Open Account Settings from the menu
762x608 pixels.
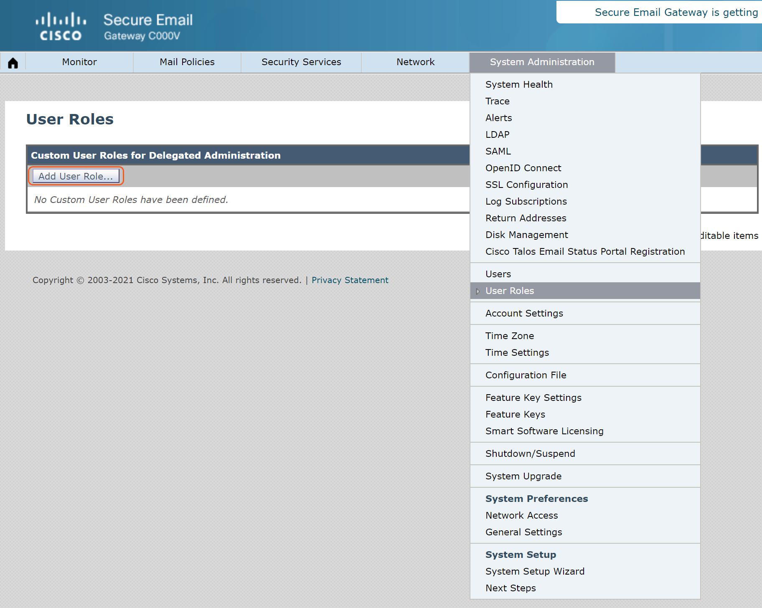[524, 313]
